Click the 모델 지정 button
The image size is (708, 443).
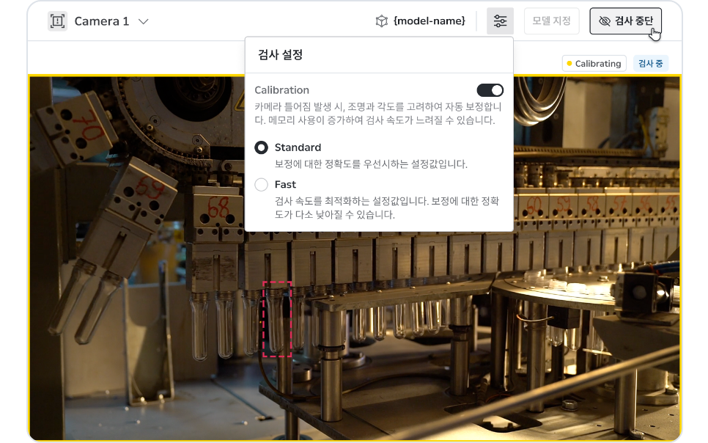(551, 21)
